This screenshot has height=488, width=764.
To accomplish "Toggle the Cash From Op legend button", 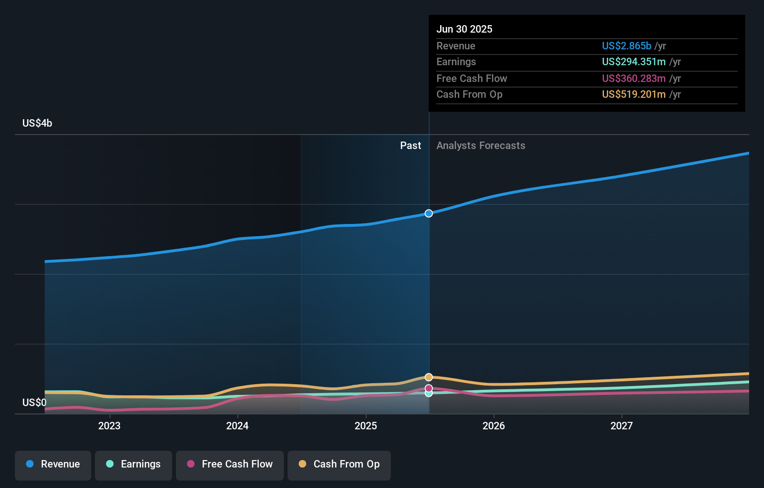I will [339, 465].
